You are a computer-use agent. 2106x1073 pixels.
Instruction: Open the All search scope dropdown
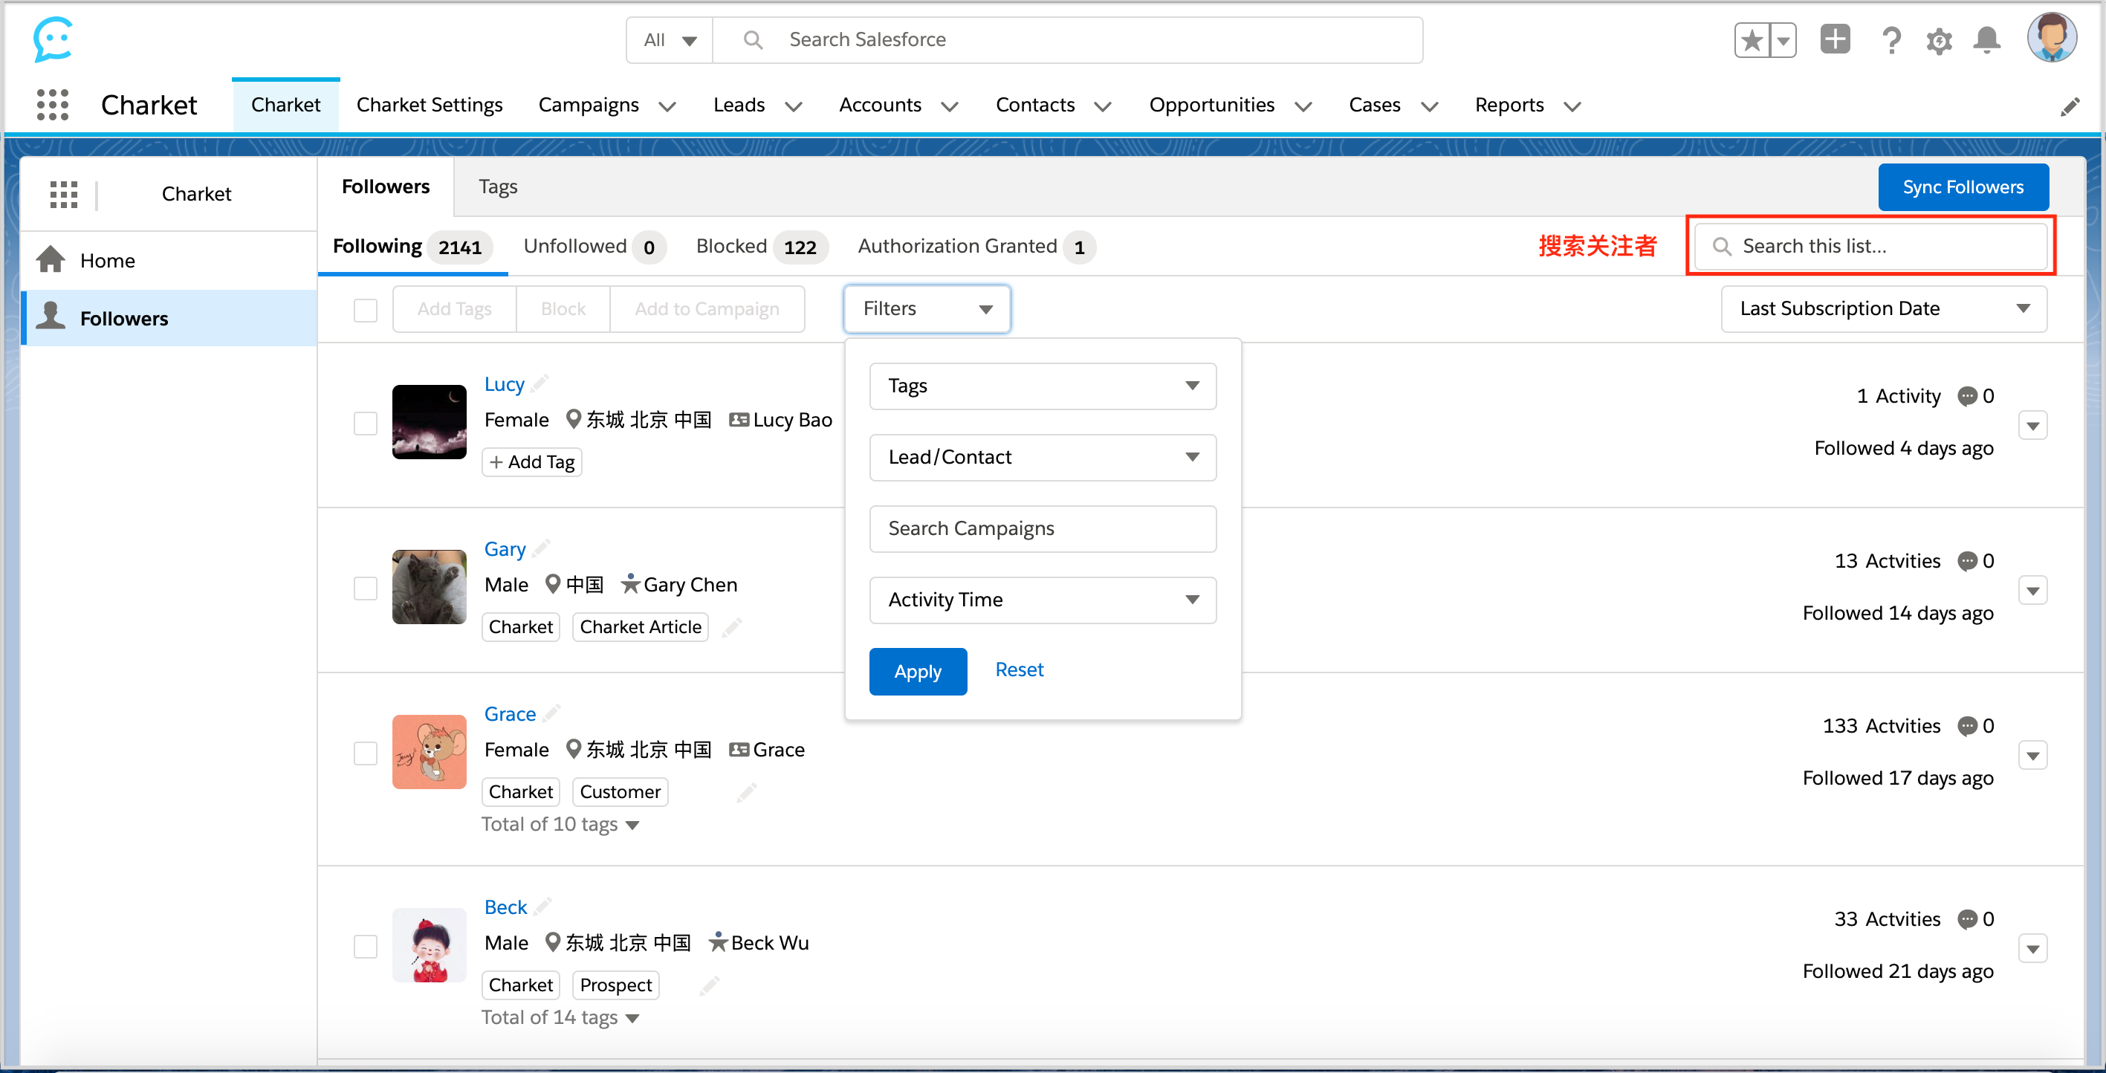[x=670, y=40]
